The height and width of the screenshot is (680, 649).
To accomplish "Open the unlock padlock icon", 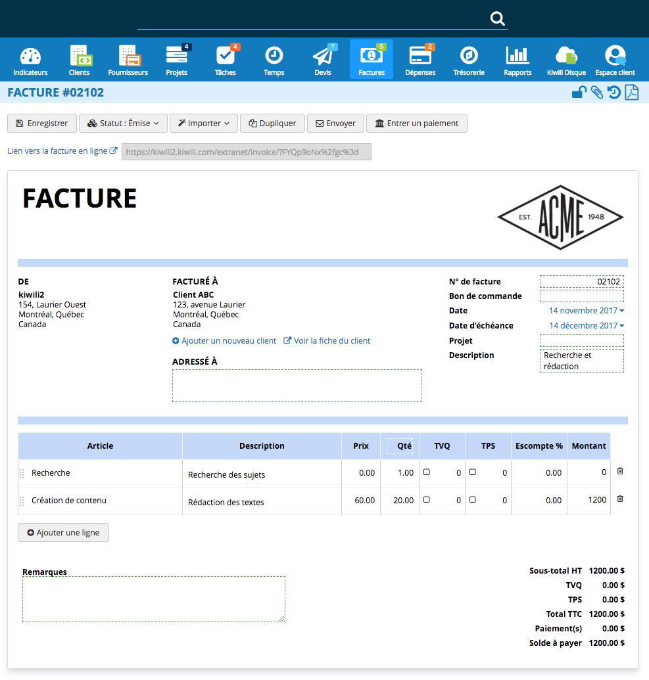I will [579, 93].
